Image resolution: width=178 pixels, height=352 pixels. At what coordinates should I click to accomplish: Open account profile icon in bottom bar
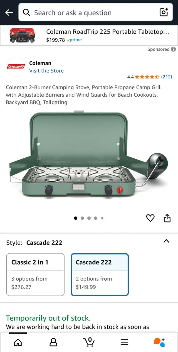click(53, 342)
